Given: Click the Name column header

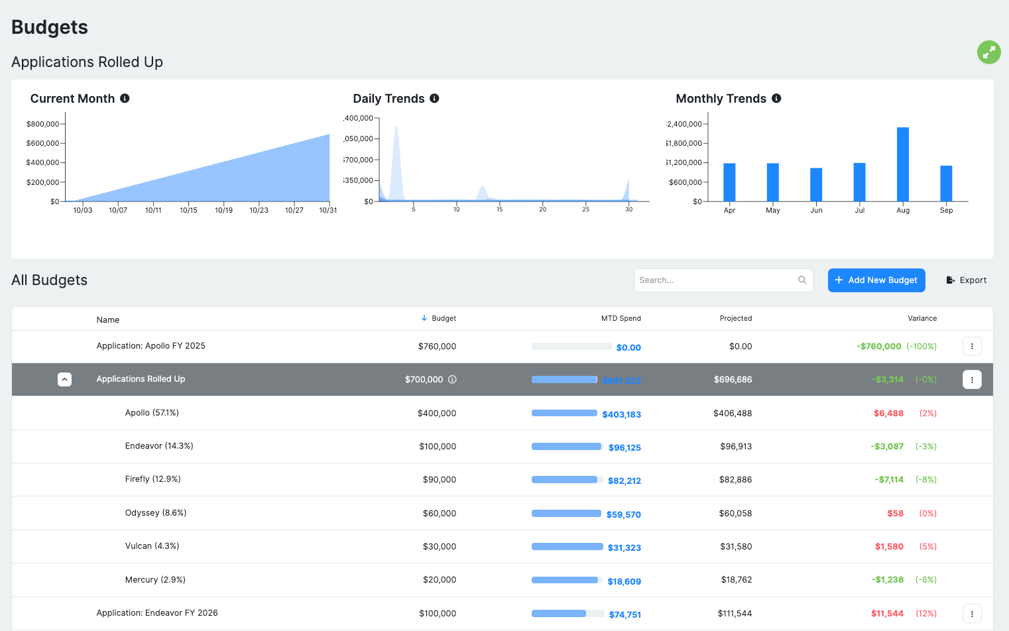Looking at the screenshot, I should (108, 319).
